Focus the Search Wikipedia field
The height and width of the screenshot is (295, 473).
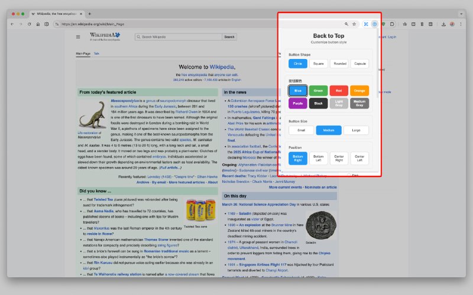click(179, 37)
